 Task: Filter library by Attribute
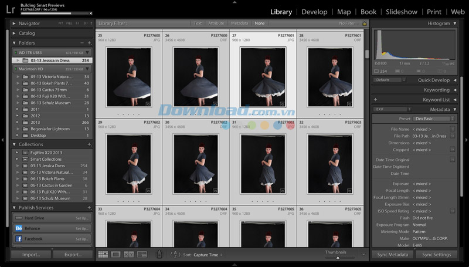216,23
